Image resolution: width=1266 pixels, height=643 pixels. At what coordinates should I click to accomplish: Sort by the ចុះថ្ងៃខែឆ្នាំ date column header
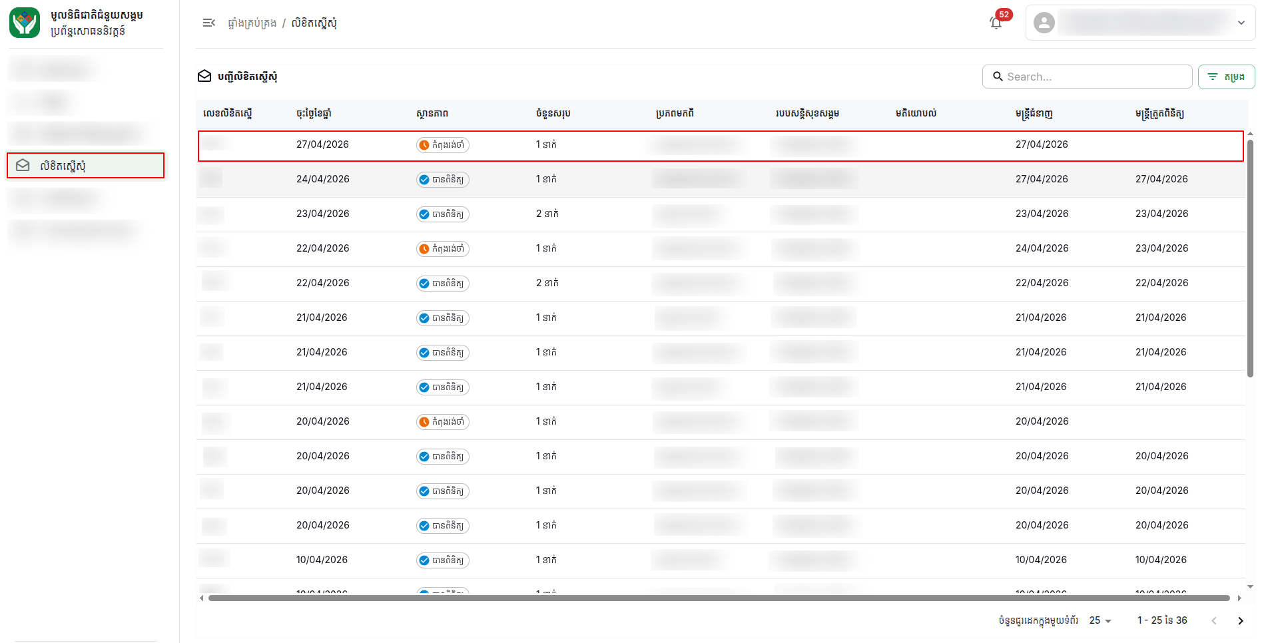pos(314,113)
